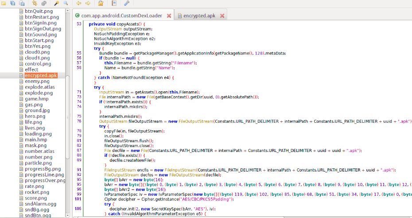The height and width of the screenshot is (218, 412).
Task: Close the CustomDexLoader tab
Action: point(169,16)
